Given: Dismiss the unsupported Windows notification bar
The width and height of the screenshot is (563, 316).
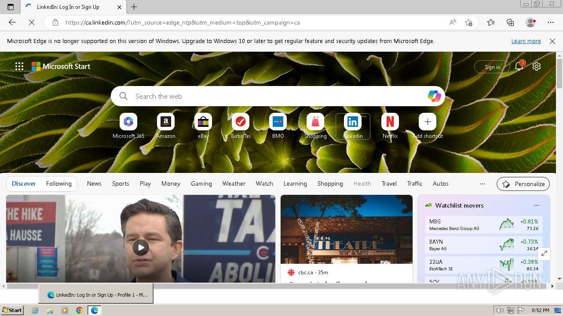Looking at the screenshot, I should (552, 41).
